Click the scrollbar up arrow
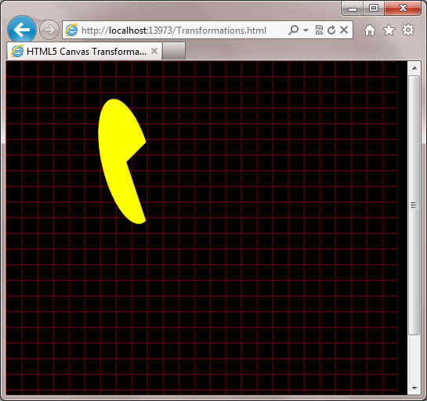Screen dimensions: 427x401 coord(414,68)
